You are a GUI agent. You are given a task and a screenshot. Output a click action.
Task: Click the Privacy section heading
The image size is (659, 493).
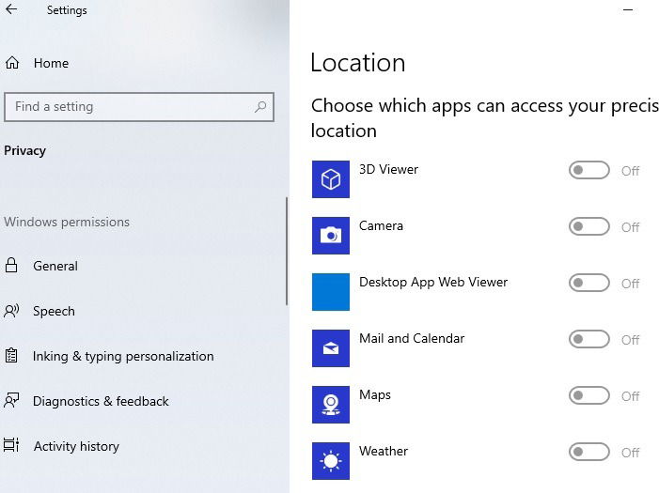click(x=24, y=151)
